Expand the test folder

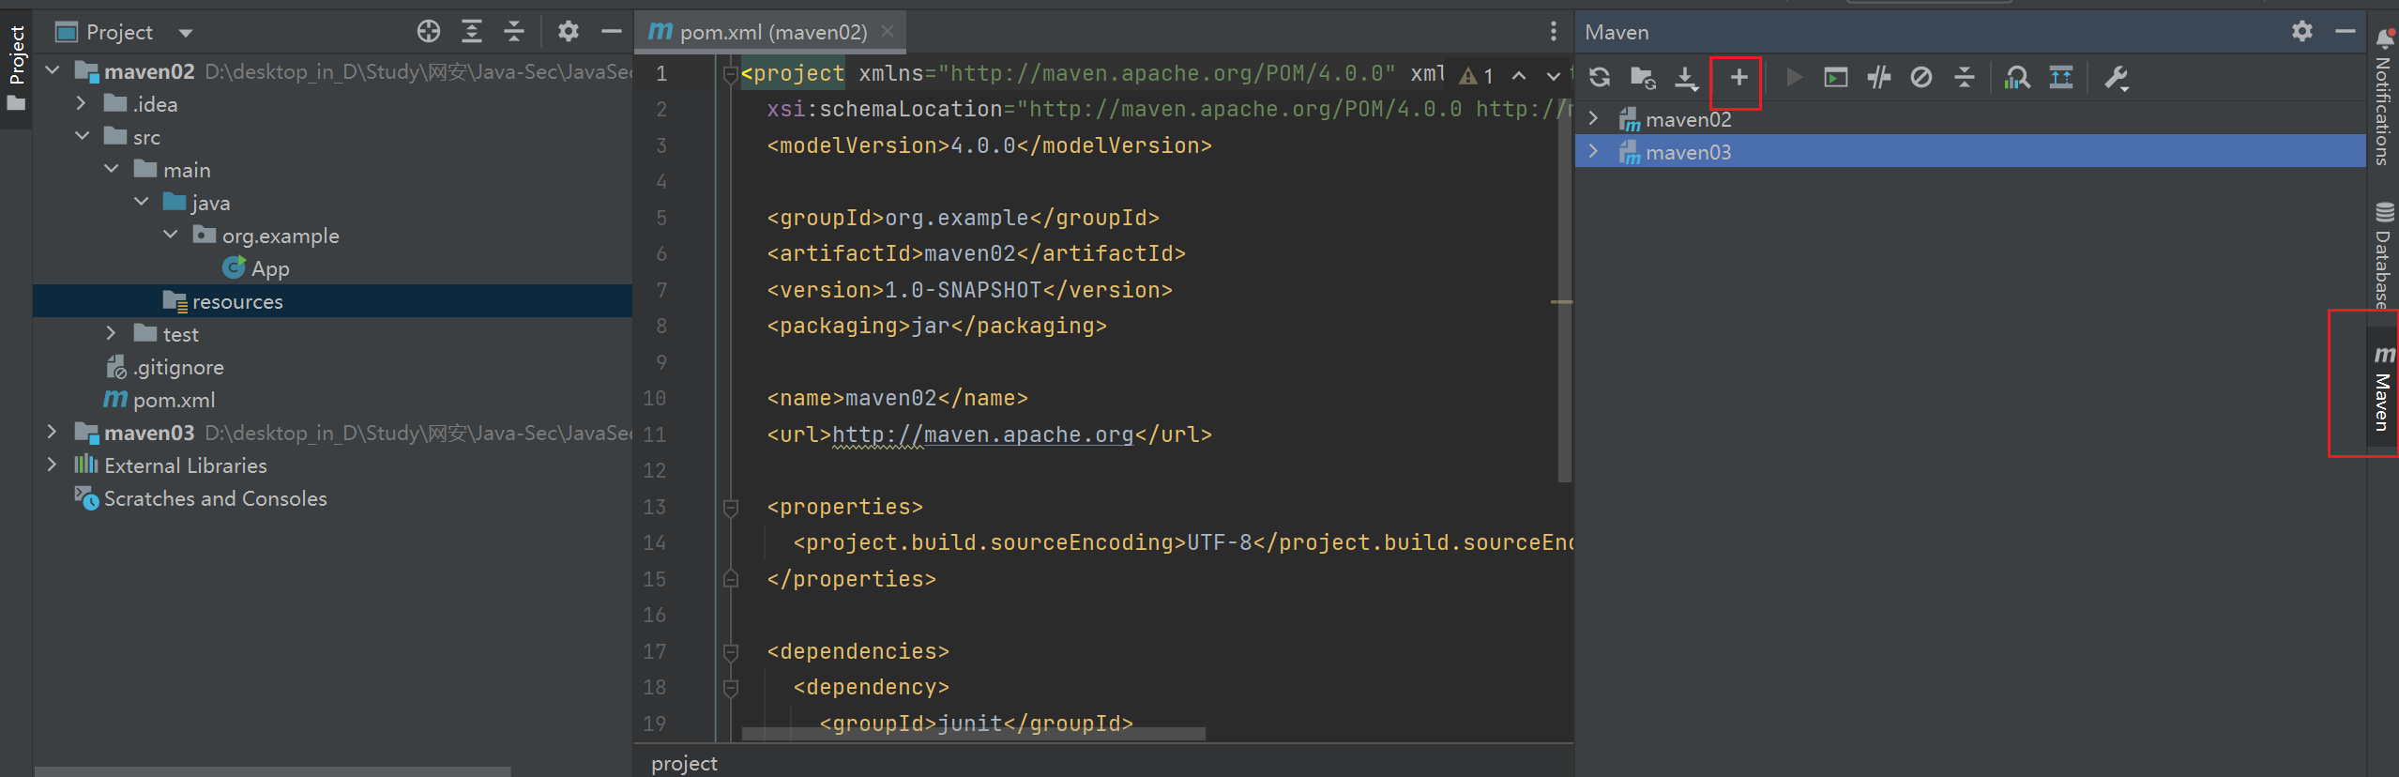point(112,333)
